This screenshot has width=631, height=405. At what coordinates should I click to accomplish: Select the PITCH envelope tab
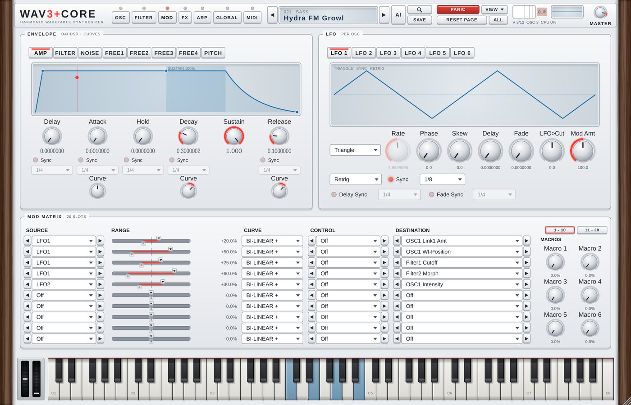(x=213, y=53)
